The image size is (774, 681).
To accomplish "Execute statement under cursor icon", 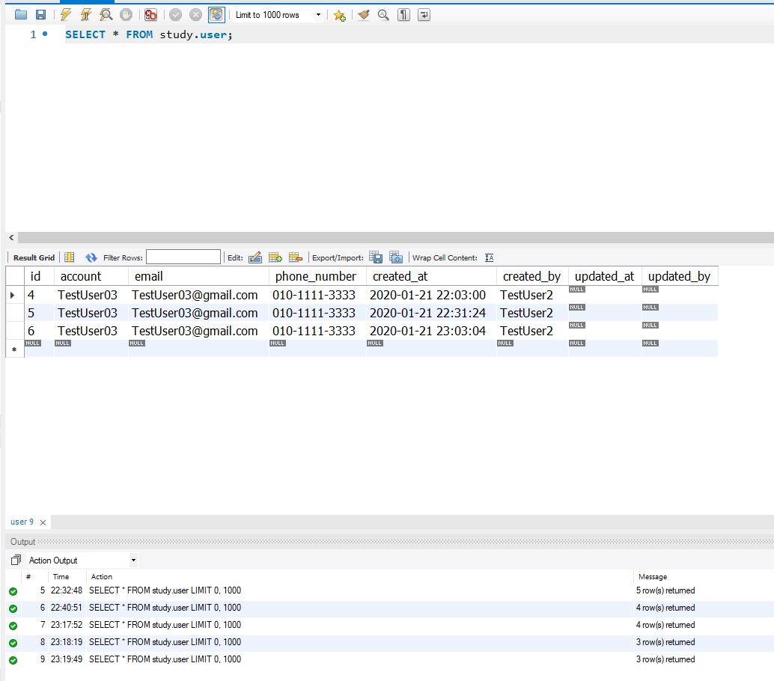I will [x=86, y=15].
